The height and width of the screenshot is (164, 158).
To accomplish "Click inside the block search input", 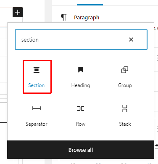I will click(81, 40).
